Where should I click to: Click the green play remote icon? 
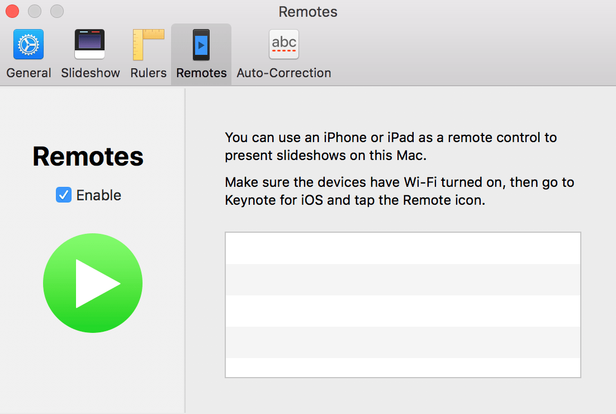[93, 283]
